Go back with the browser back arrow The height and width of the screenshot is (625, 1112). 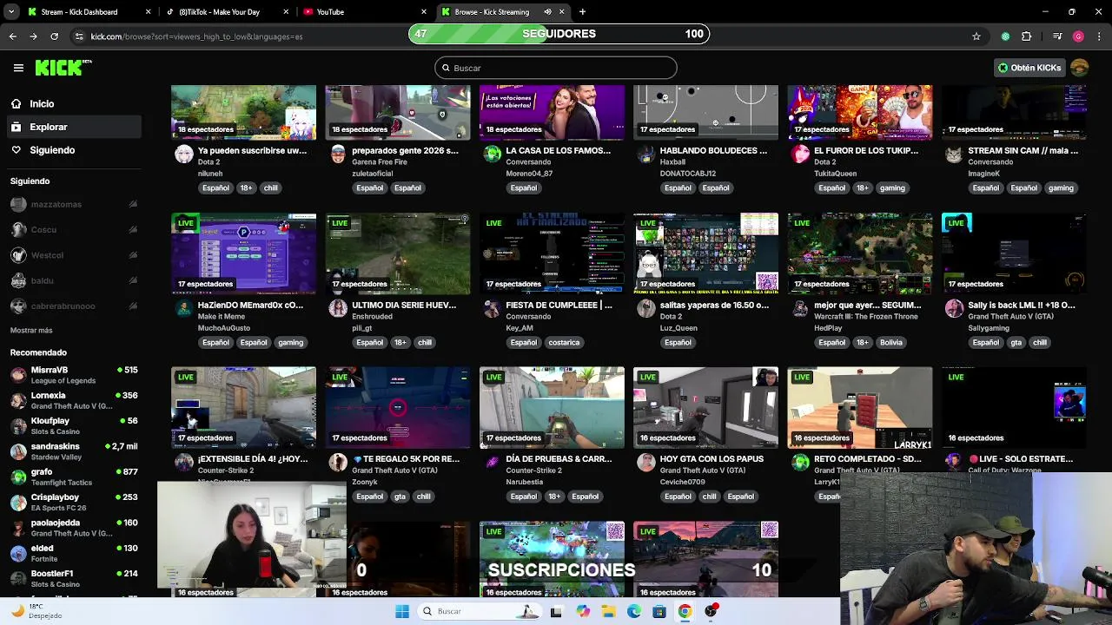tap(13, 36)
